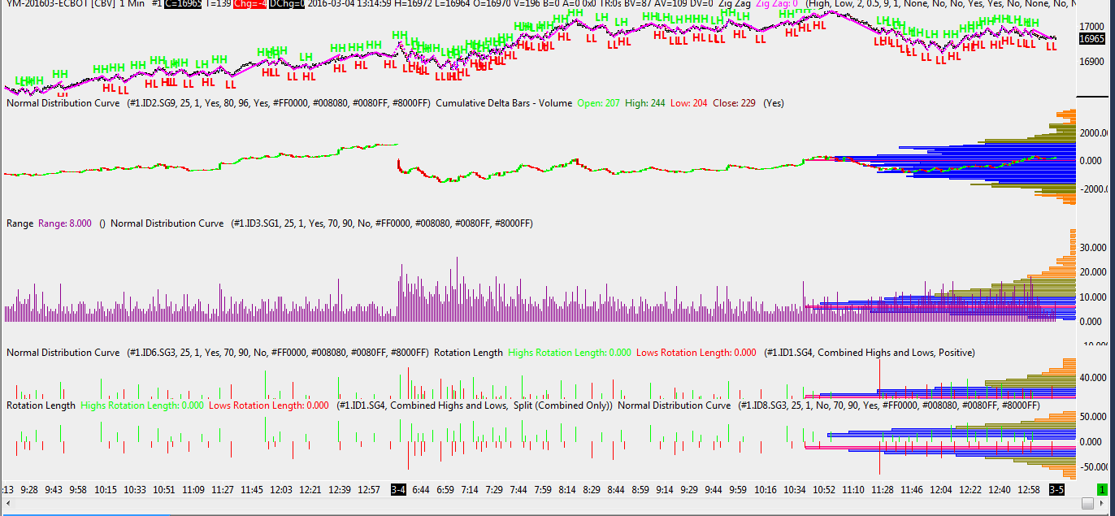The height and width of the screenshot is (516, 1115).
Task: Click the 11:09 time axis label
Action: coord(193,490)
